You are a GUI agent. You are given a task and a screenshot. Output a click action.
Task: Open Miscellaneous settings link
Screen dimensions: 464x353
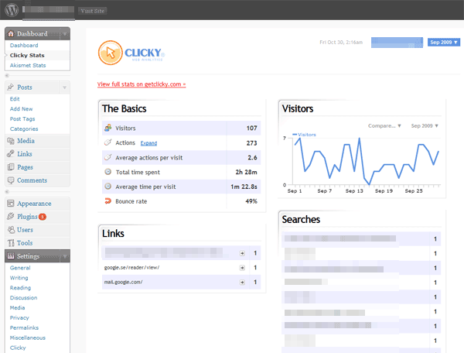28,338
